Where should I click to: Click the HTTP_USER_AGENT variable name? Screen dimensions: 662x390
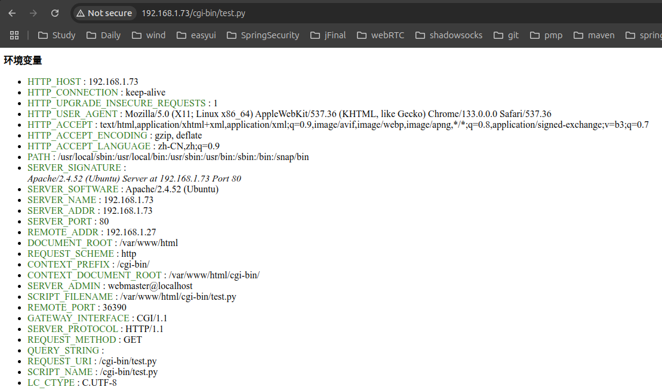click(x=72, y=114)
